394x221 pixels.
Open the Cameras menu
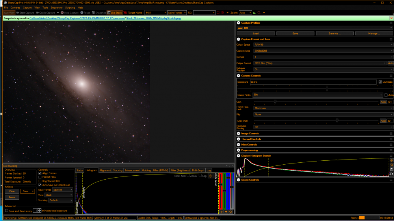(x=15, y=7)
